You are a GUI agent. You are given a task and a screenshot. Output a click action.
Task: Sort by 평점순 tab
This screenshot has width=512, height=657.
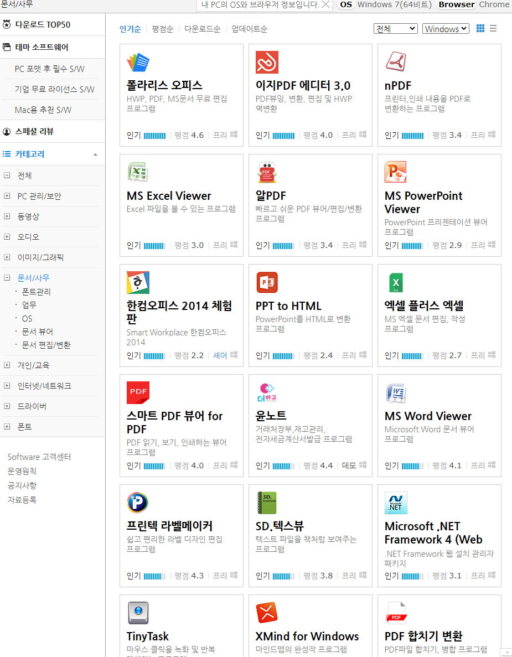163,29
